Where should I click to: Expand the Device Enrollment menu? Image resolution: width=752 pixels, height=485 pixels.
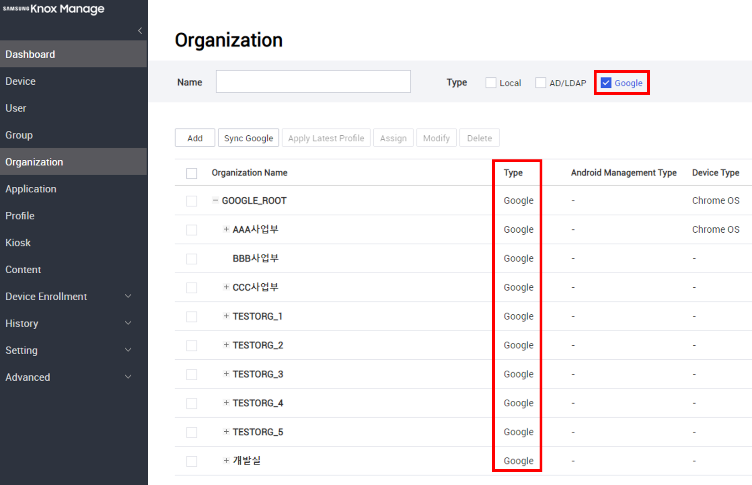pos(46,296)
